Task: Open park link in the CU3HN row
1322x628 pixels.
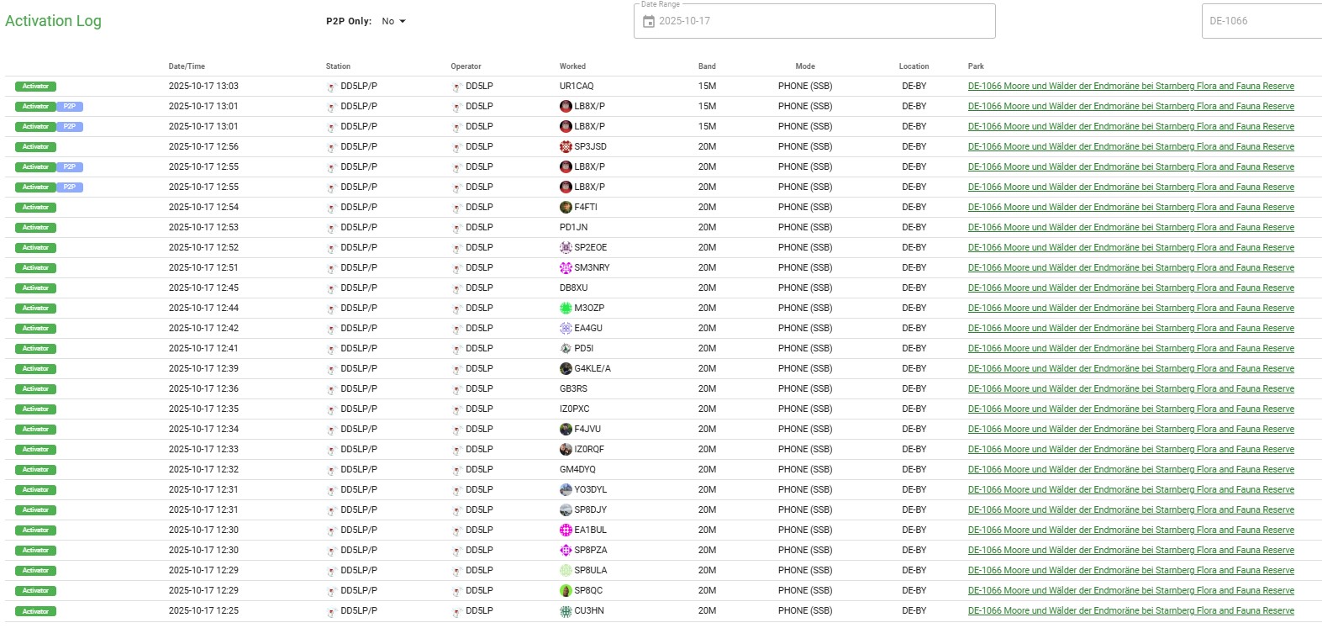Action: (1130, 611)
